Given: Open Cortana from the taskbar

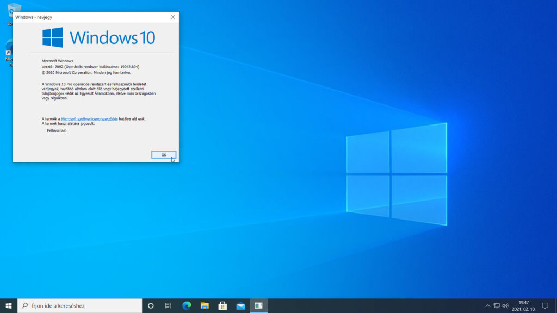Looking at the screenshot, I should click(x=151, y=305).
